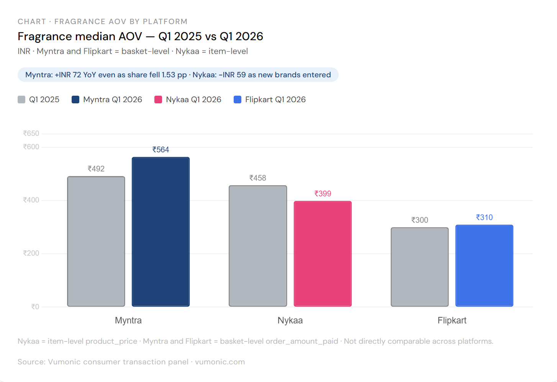
Task: Toggle the Myntra Q1 2026 legend label
Action: 113,100
